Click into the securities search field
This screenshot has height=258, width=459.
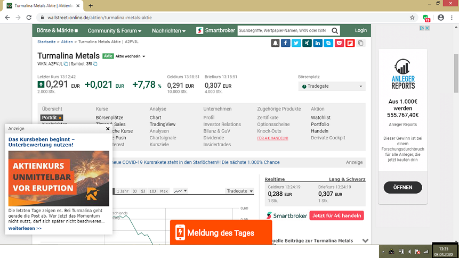coord(283,30)
